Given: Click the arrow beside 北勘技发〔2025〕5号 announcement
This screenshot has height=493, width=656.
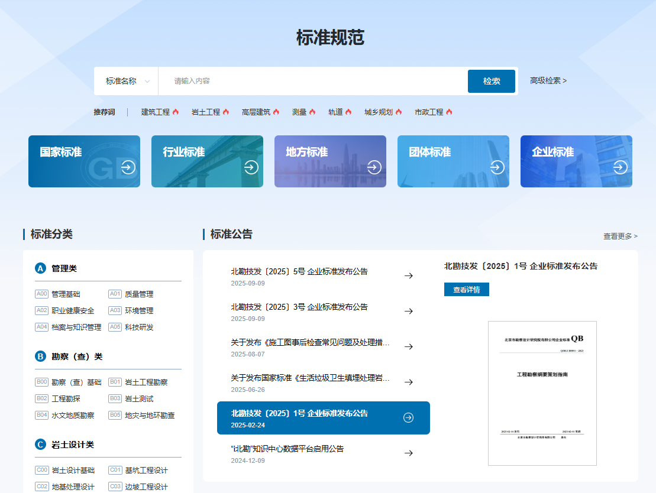Looking at the screenshot, I should [409, 275].
